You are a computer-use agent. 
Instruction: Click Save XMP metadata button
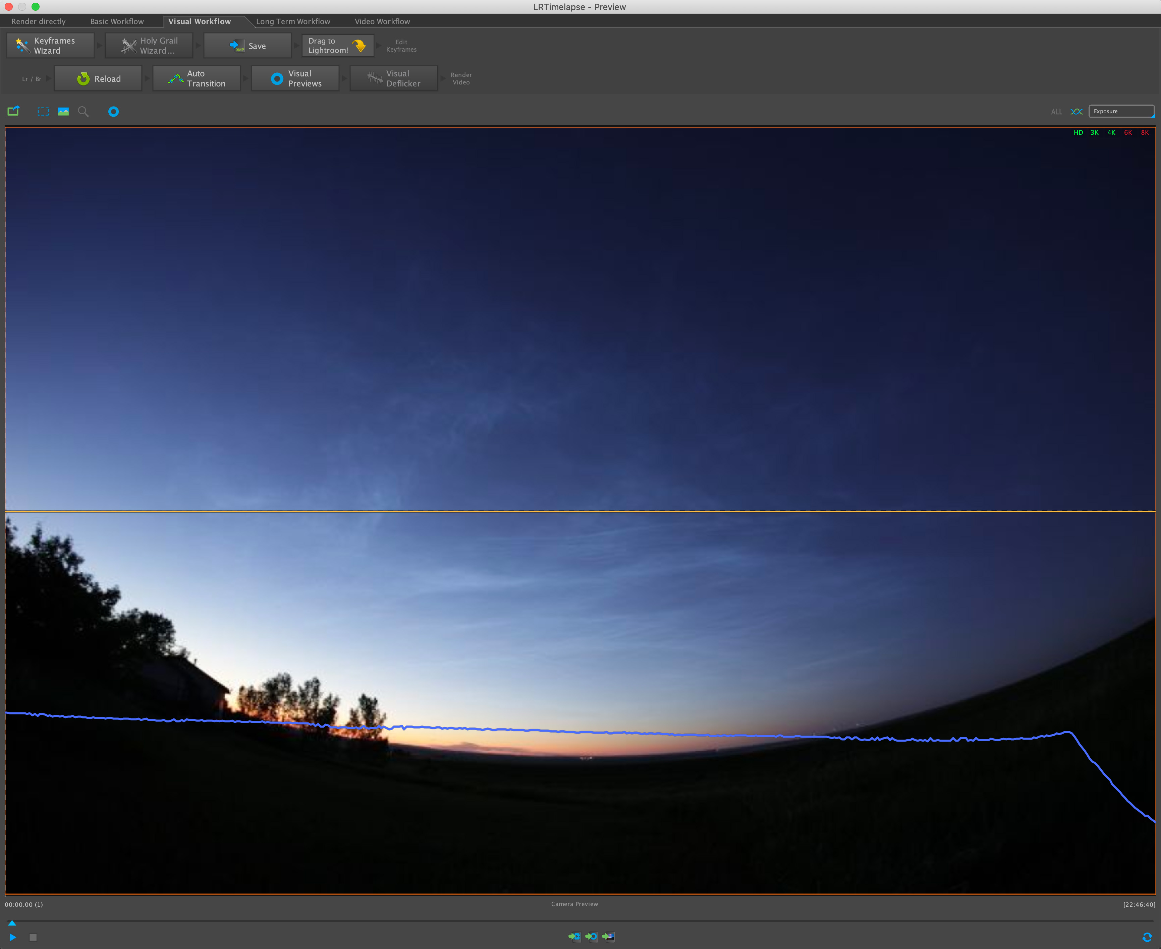(x=247, y=45)
